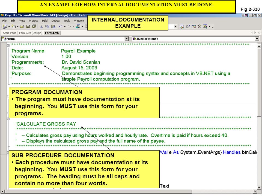The width and height of the screenshot is (262, 196).
Task: Open the Toolbox hammer-and-wrench icon
Action: point(199,26)
